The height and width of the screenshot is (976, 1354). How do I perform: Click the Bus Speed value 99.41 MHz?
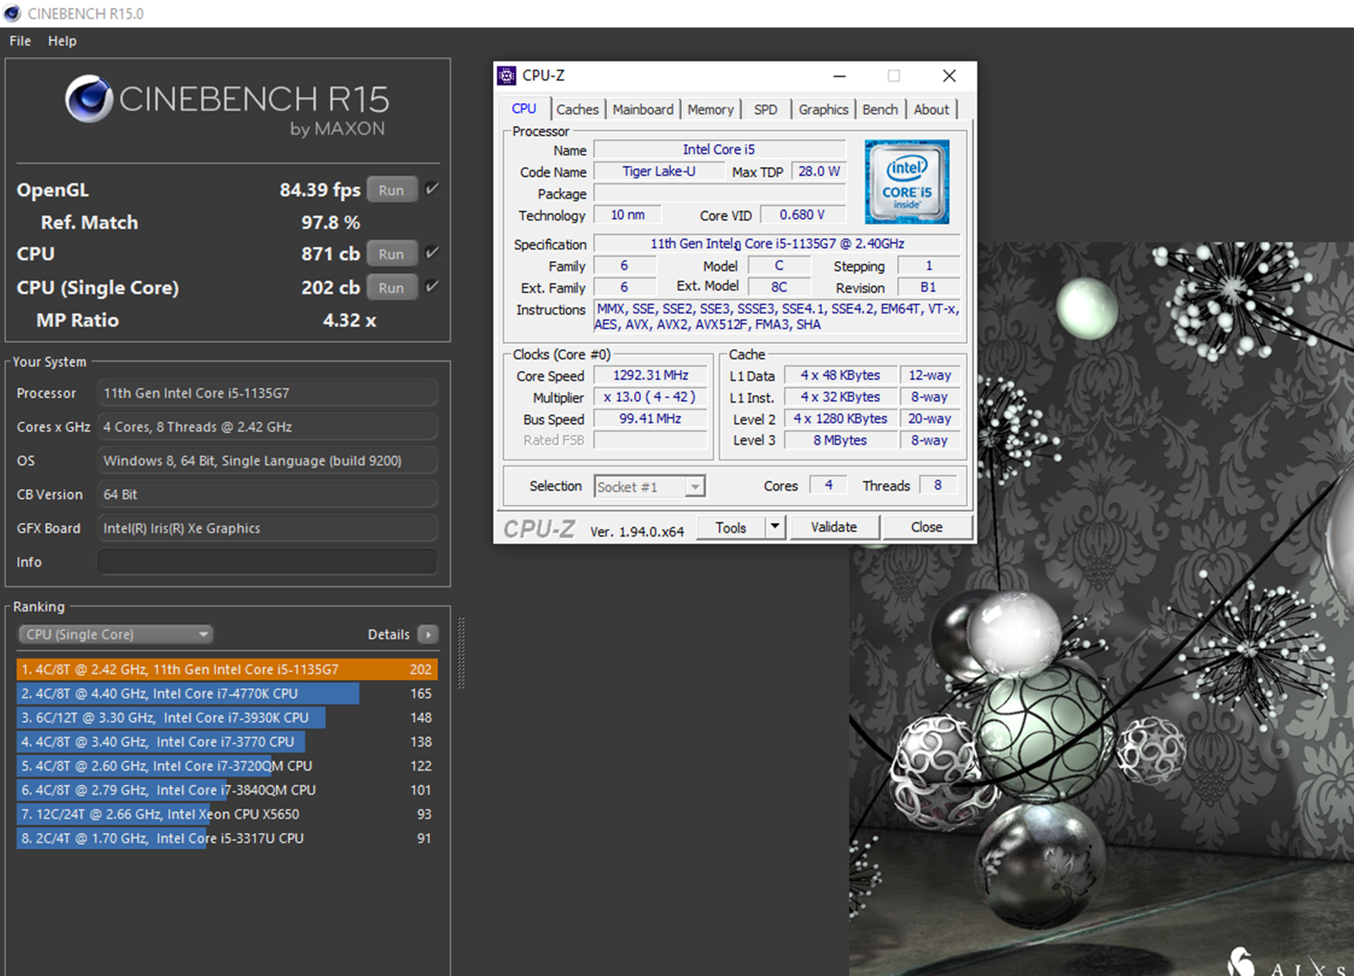click(650, 419)
